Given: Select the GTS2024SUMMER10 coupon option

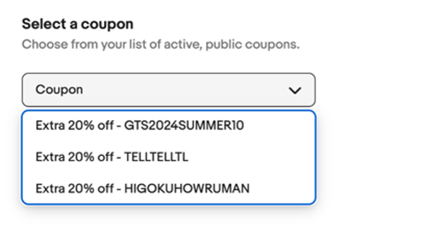Looking at the screenshot, I should (x=168, y=125).
